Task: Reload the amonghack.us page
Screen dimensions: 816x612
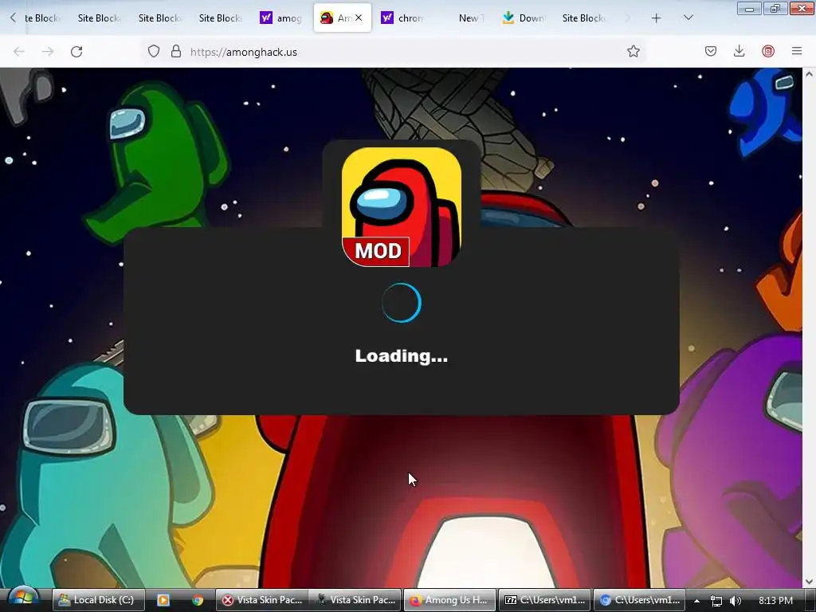Action: click(76, 52)
